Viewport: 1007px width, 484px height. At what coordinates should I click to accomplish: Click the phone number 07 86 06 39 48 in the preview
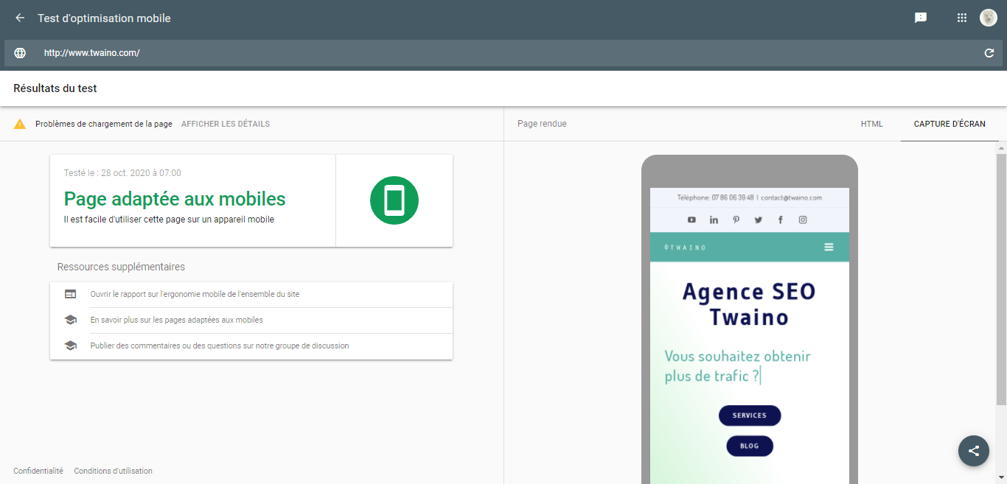point(733,197)
